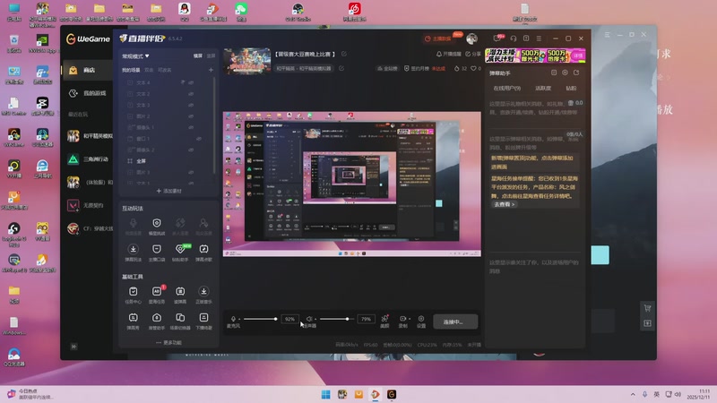
Task: Toggle visibility of the 图片 3 source
Action: [x=191, y=172]
